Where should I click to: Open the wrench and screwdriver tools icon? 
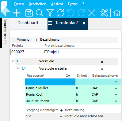click(x=104, y=13)
